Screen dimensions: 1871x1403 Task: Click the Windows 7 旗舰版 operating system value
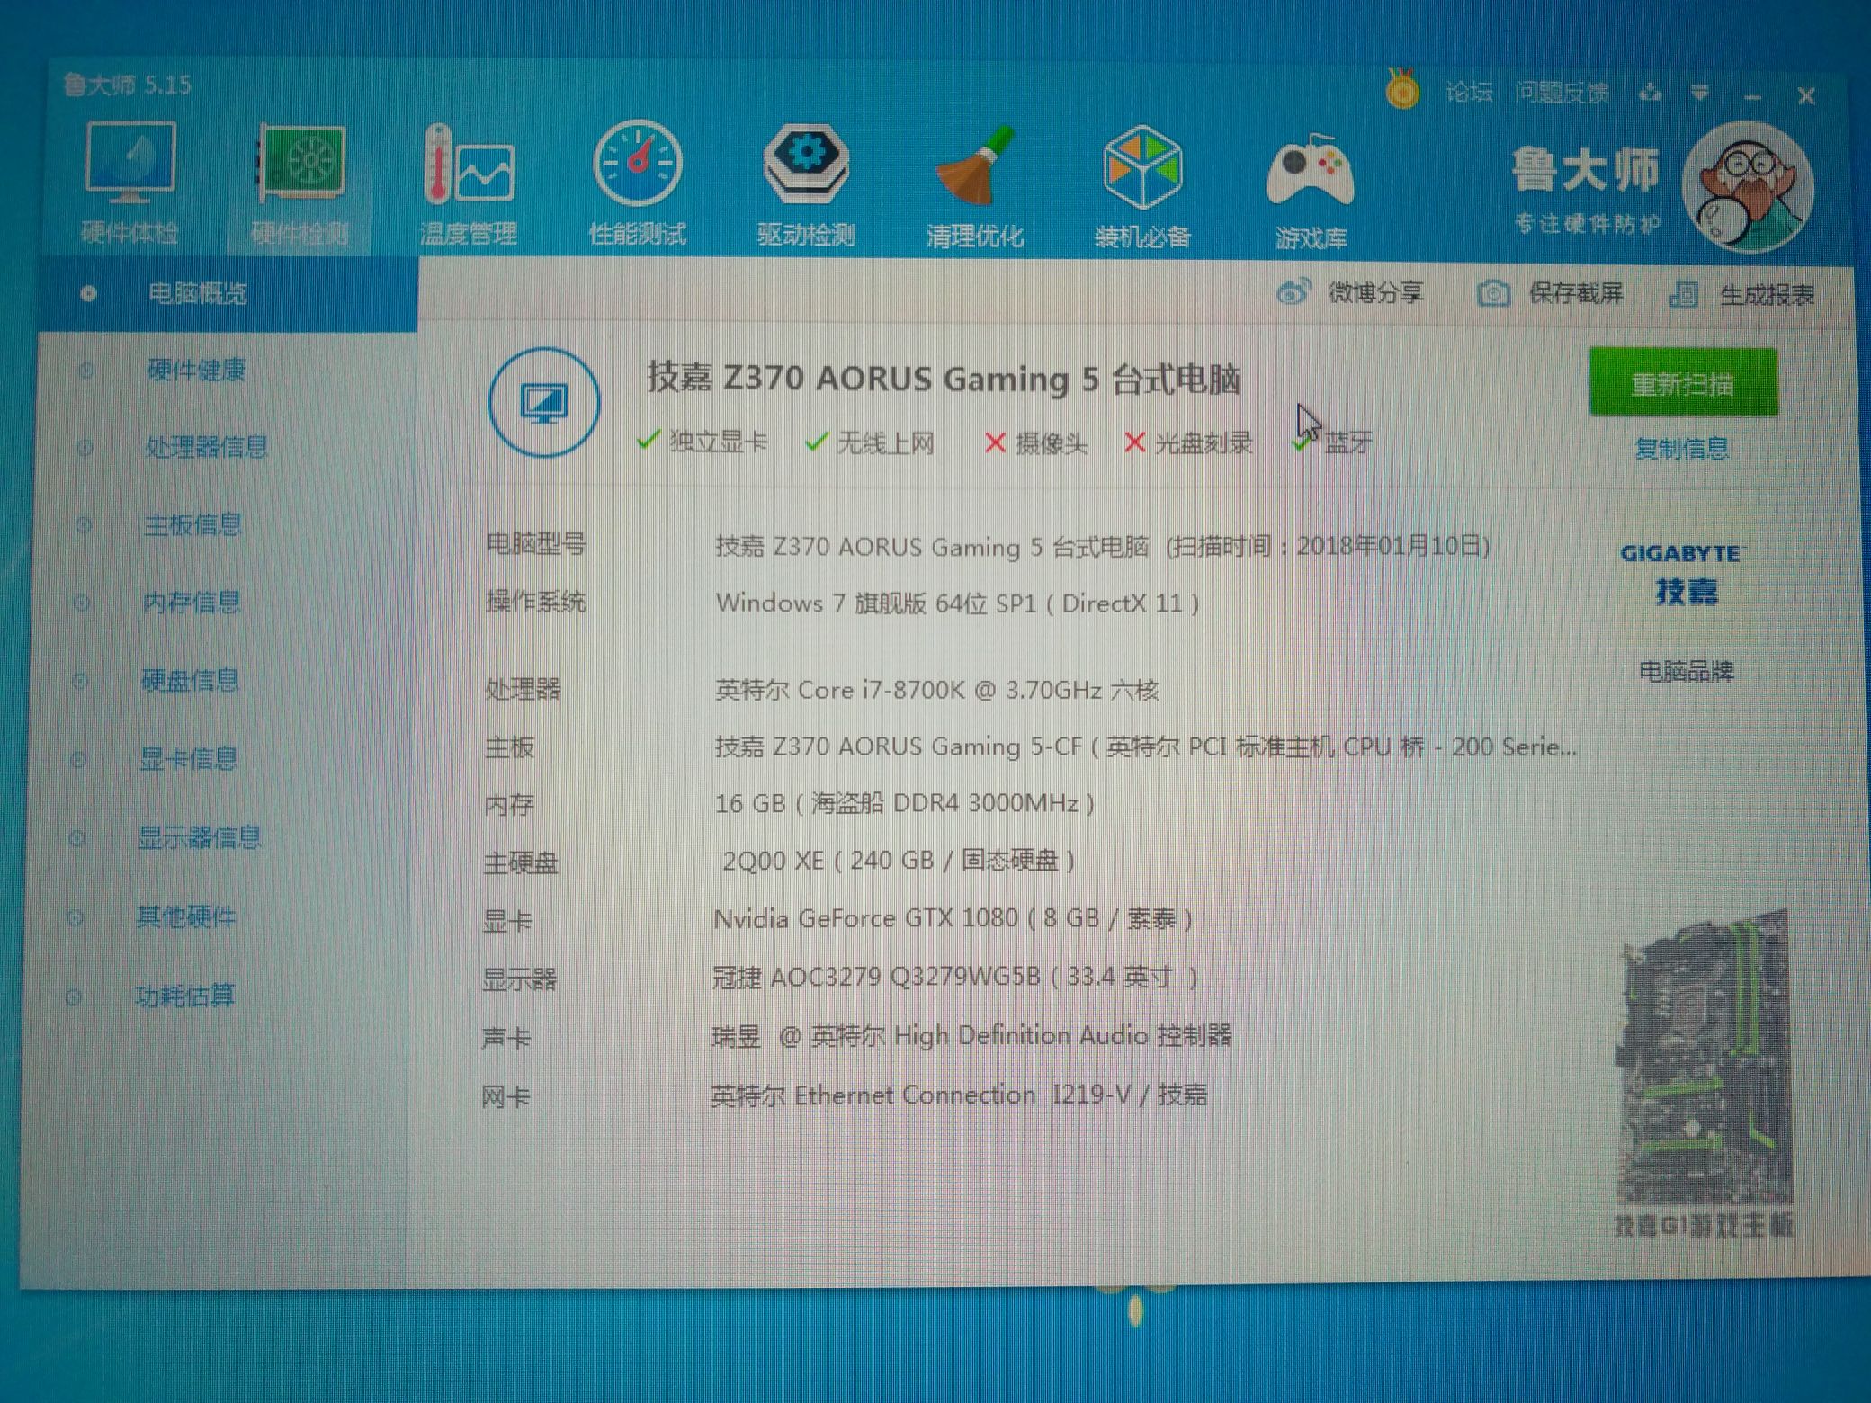pos(957,603)
